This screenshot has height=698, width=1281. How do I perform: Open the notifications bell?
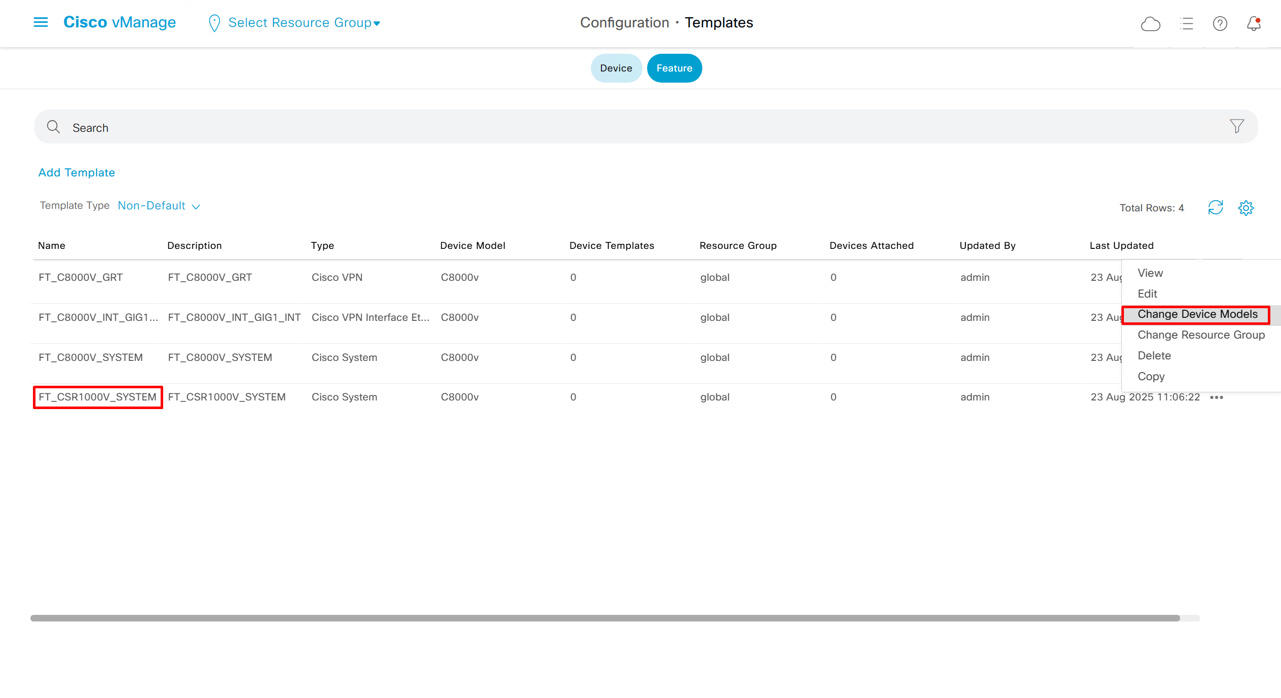click(x=1254, y=23)
